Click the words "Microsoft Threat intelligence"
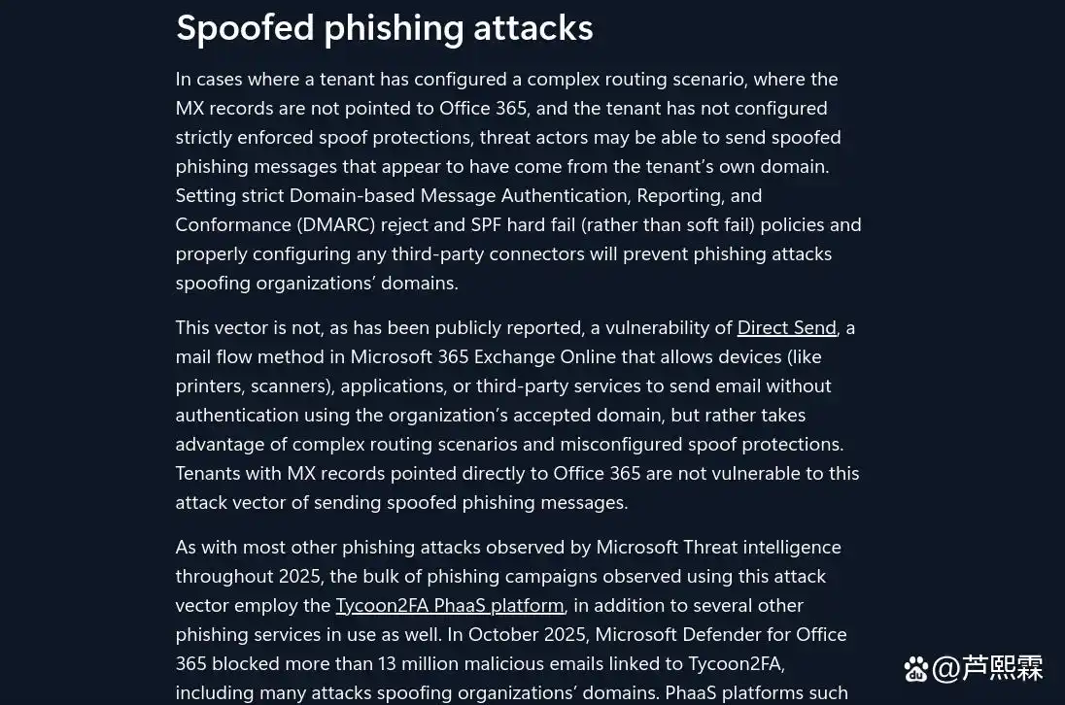 719,547
